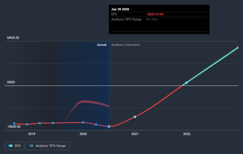
Task: Click the 2022 x-axis label
Action: coord(187,134)
